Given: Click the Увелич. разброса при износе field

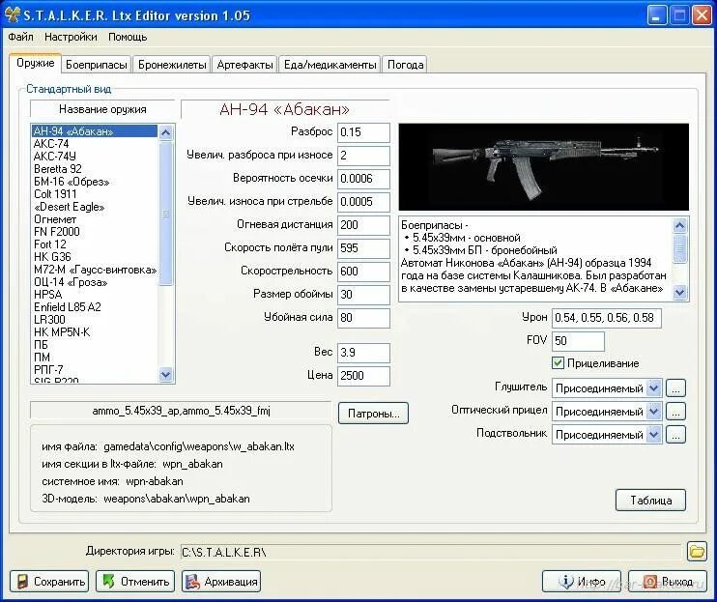Looking at the screenshot, I should (x=363, y=156).
